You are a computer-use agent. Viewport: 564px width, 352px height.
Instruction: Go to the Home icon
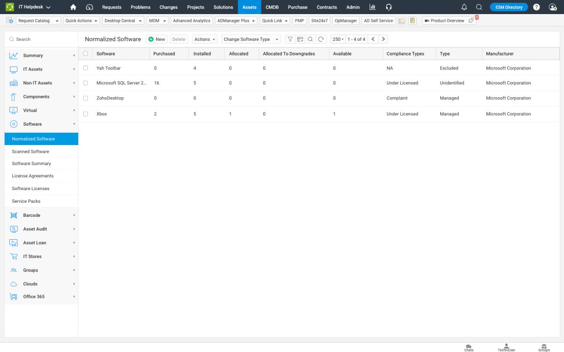73,7
